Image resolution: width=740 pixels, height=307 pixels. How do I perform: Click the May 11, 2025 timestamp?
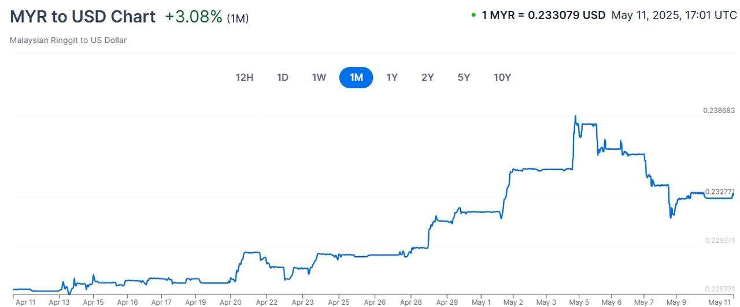coord(674,16)
